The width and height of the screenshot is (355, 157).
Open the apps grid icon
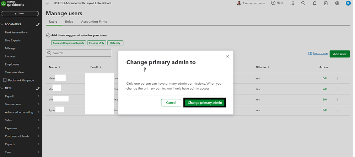pyautogui.click(x=292, y=3)
